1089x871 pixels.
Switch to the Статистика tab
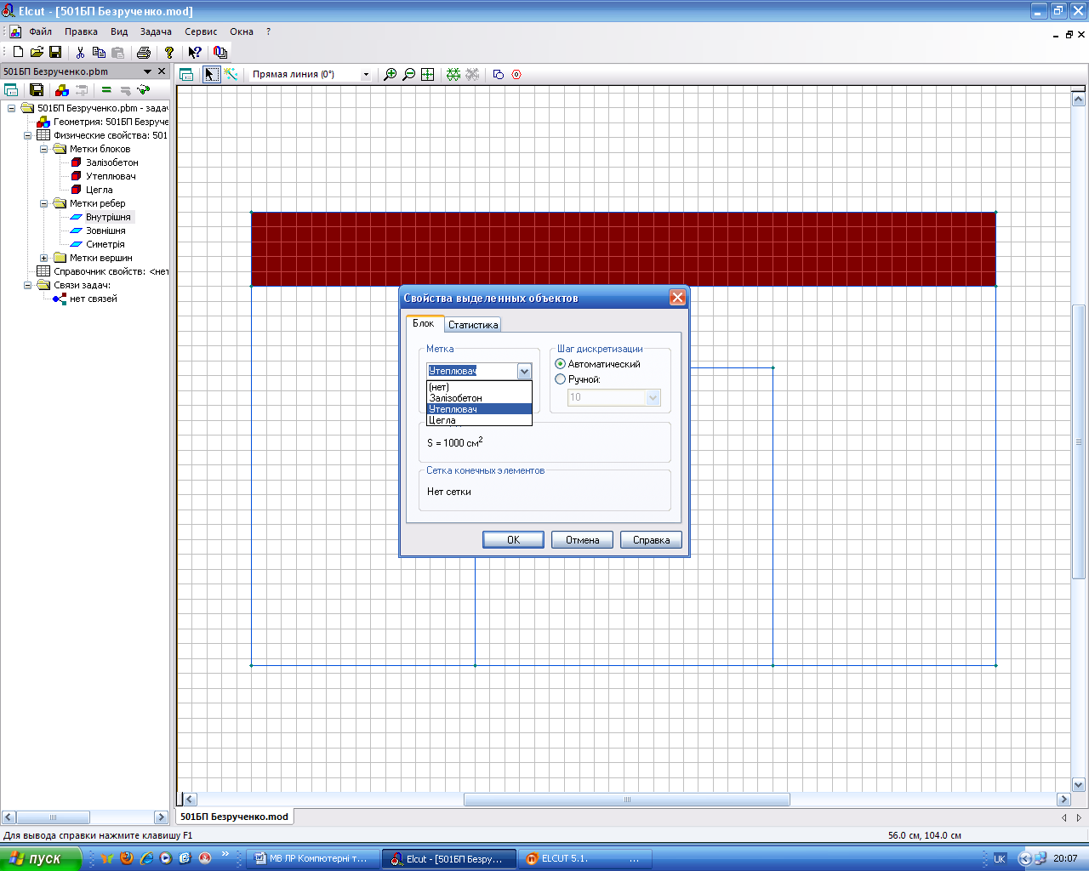[x=473, y=325]
